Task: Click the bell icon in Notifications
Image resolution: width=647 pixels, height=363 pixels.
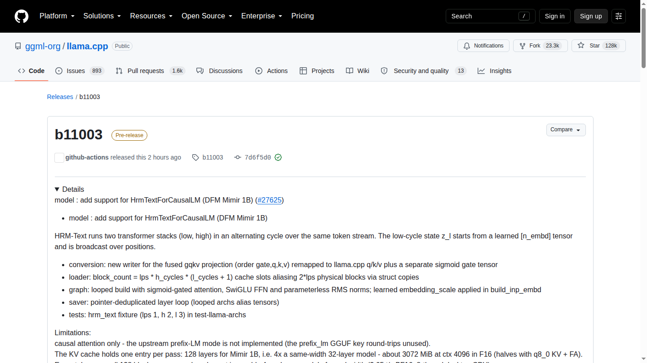Action: tap(467, 46)
